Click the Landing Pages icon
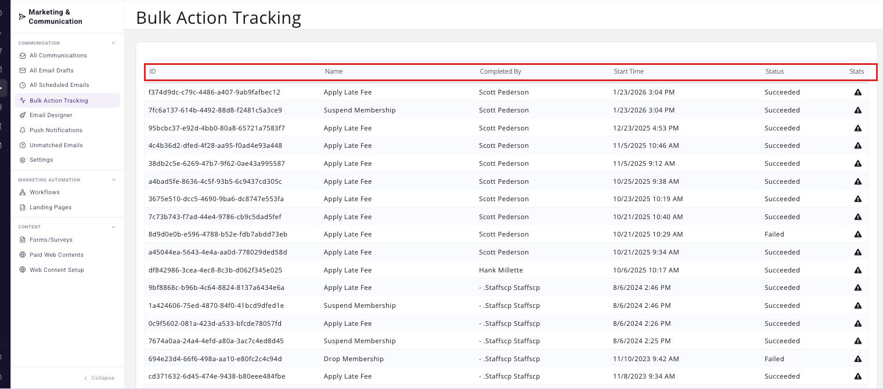The height and width of the screenshot is (389, 883). 23,208
